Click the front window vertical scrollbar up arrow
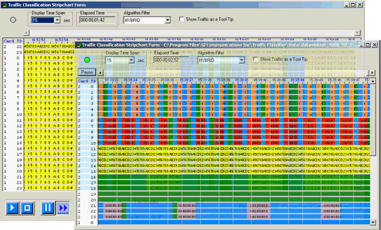 (x=373, y=81)
